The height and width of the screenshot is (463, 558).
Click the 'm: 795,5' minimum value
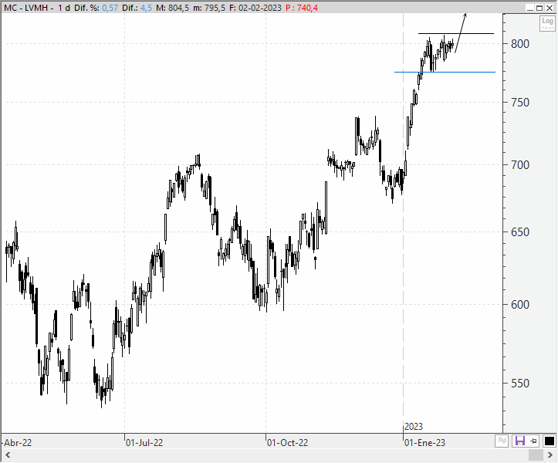coord(209,8)
